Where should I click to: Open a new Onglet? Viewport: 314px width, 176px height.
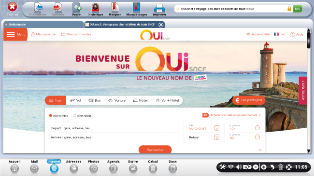coord(76,9)
